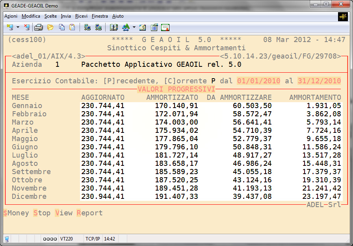Click the disconnect session icon
The width and height of the screenshot is (353, 246).
pos(26,27)
